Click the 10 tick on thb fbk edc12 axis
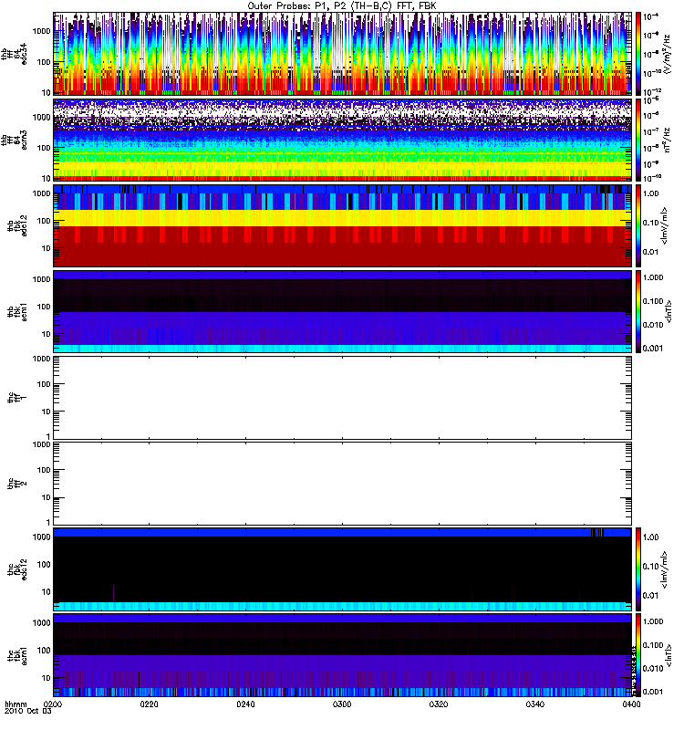The height and width of the screenshot is (730, 684). click(46, 248)
